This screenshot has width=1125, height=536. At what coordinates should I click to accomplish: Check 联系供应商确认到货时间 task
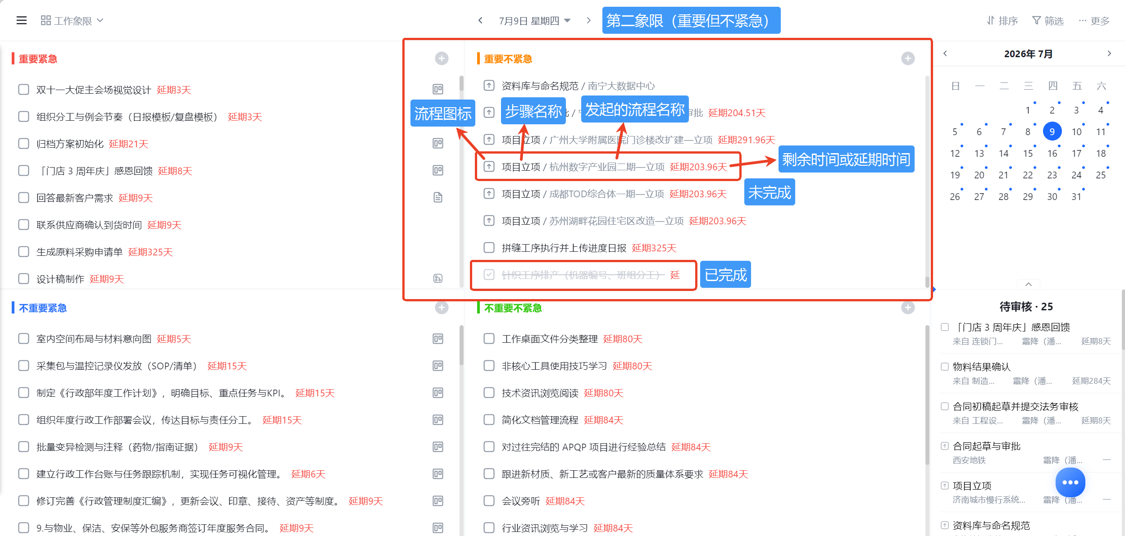click(x=23, y=225)
